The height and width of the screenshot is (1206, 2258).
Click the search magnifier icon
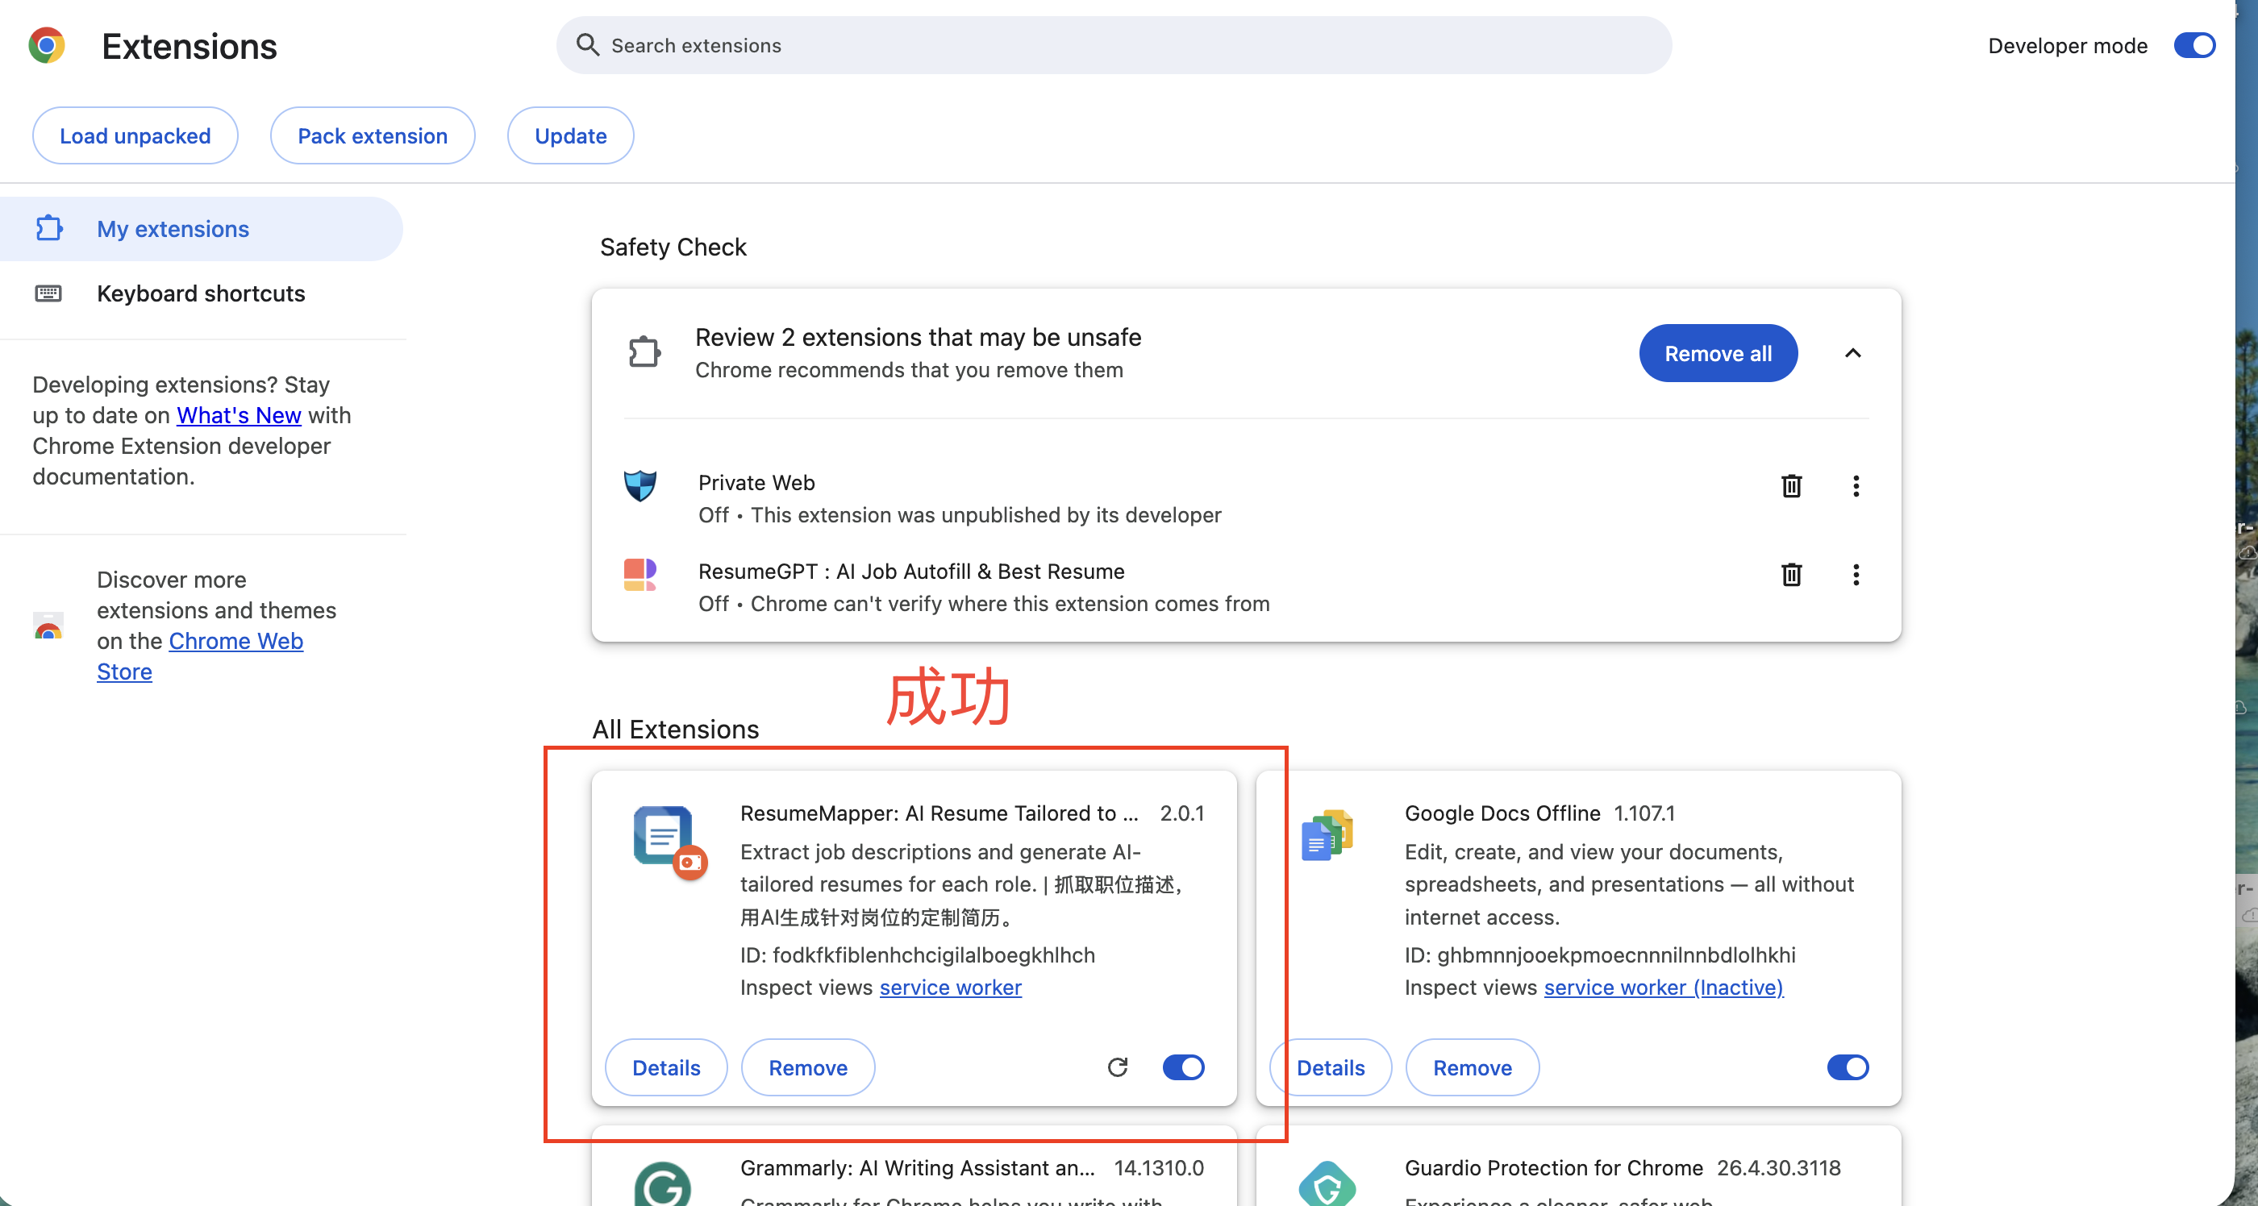click(x=587, y=44)
